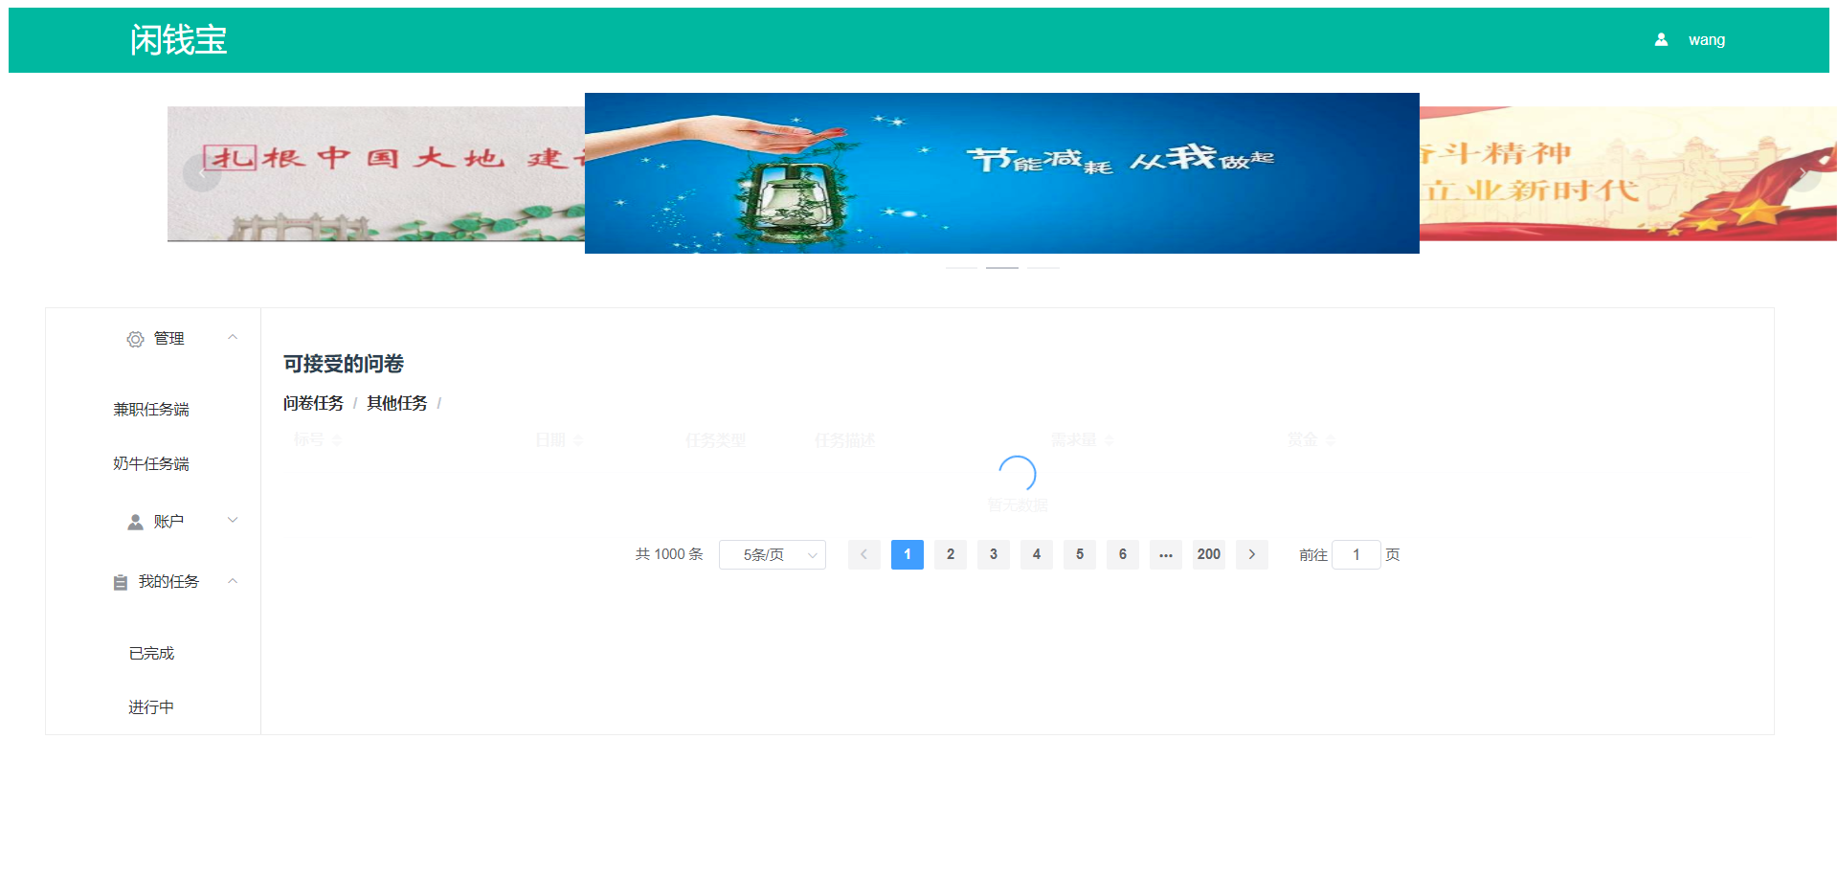
Task: Open the 5条/页 page size dropdown
Action: pos(772,554)
